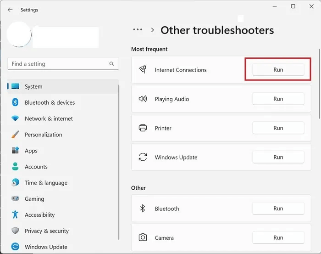Screen dimensions: 321x254
Task: Click the back arrow in Settings header
Action: [10, 10]
